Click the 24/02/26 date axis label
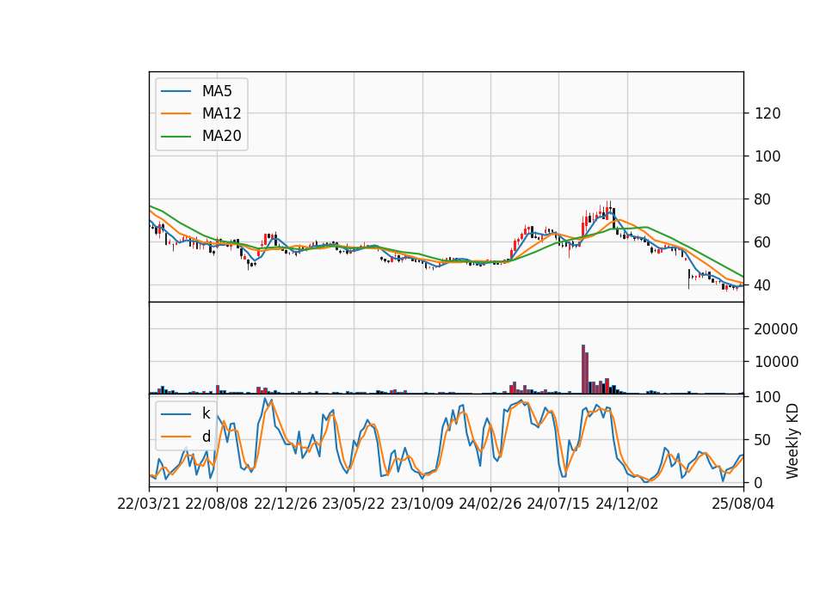The image size is (826, 593). tap(490, 504)
